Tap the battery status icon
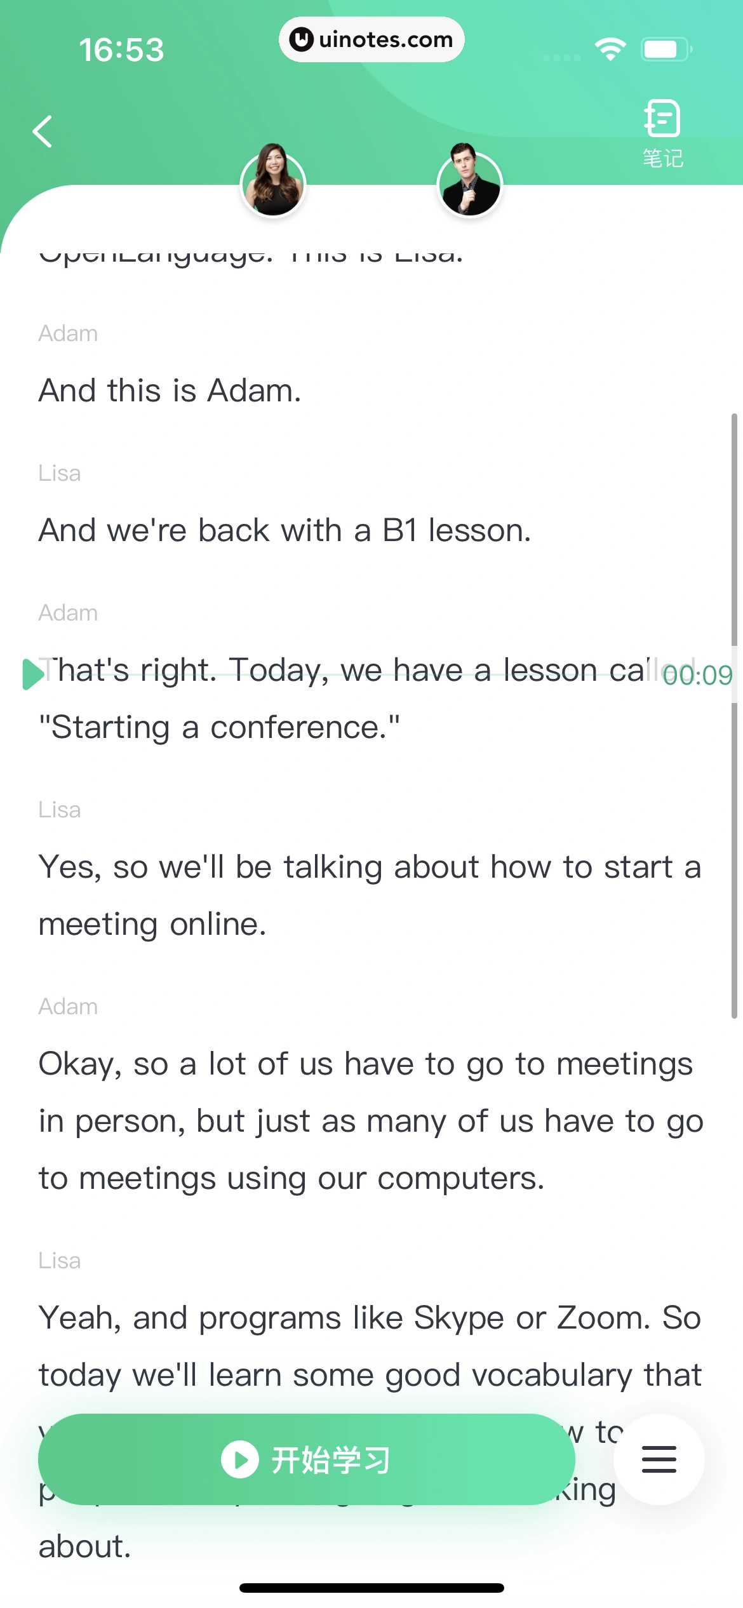This screenshot has width=743, height=1608. (665, 49)
